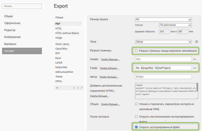Image resolution: width=202 pixels, height=131 pixels.
Task: Click the minus icon to remove export format
Action: (x=61, y=88)
